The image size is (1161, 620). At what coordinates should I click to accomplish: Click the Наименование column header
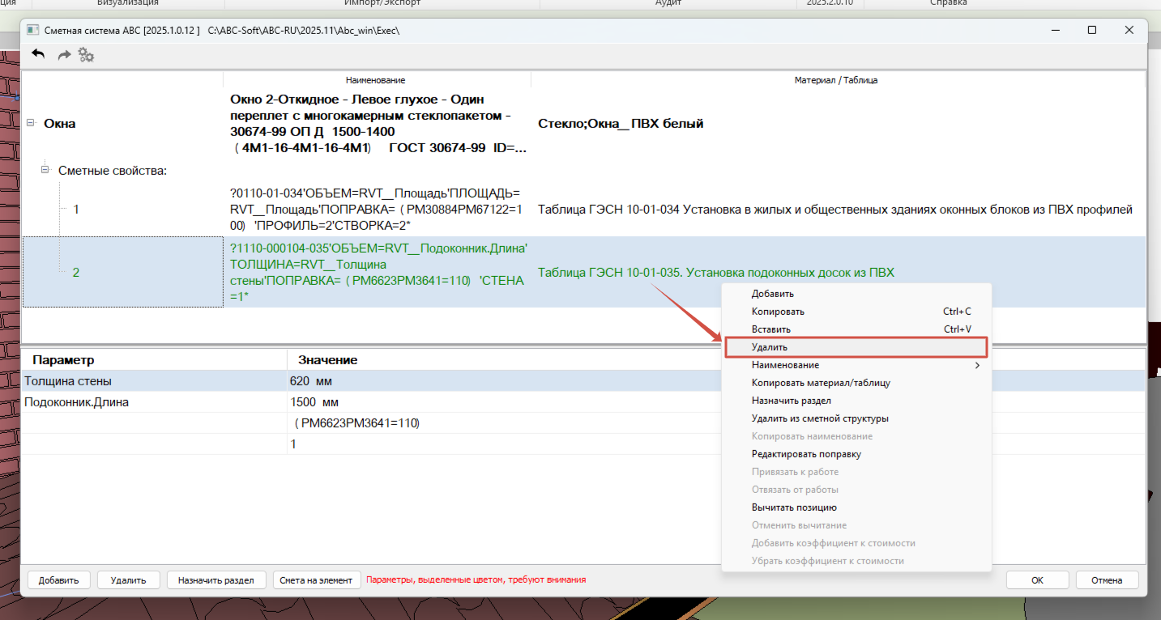tap(375, 80)
